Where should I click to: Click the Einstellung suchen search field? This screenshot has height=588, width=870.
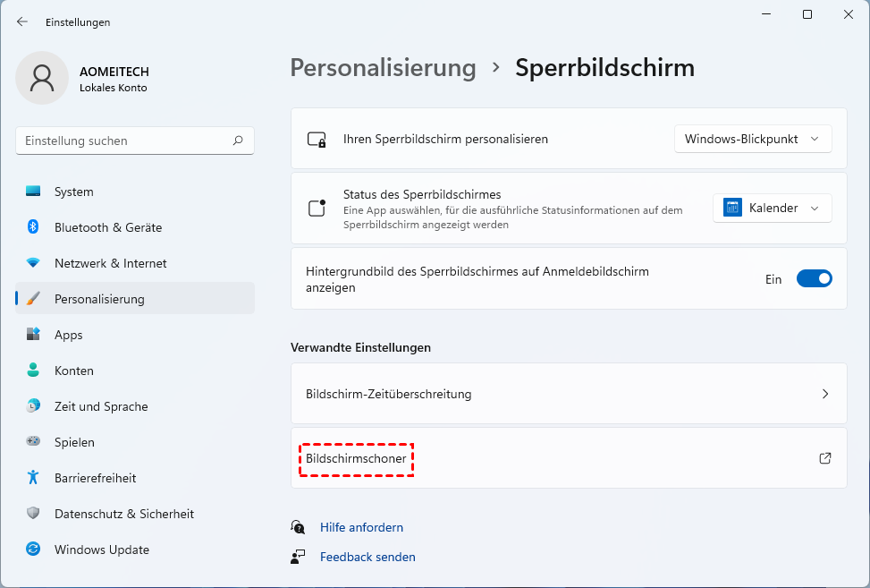pos(125,141)
